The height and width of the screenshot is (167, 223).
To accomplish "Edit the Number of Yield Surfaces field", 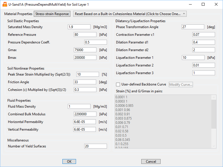I will [96, 146].
